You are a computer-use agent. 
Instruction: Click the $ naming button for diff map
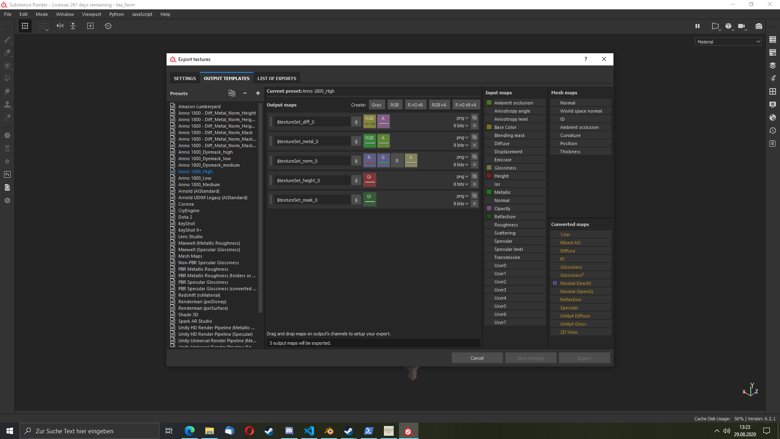click(356, 122)
